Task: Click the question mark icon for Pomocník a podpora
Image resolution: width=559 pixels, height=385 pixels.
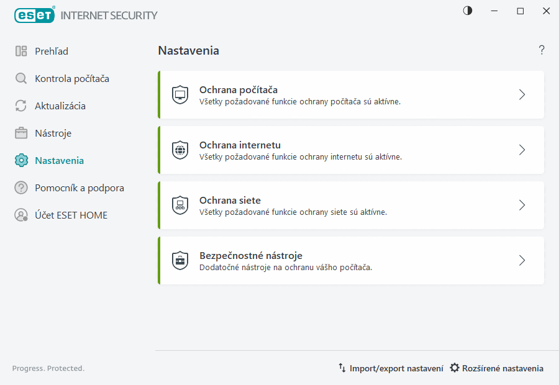Action: [21, 188]
